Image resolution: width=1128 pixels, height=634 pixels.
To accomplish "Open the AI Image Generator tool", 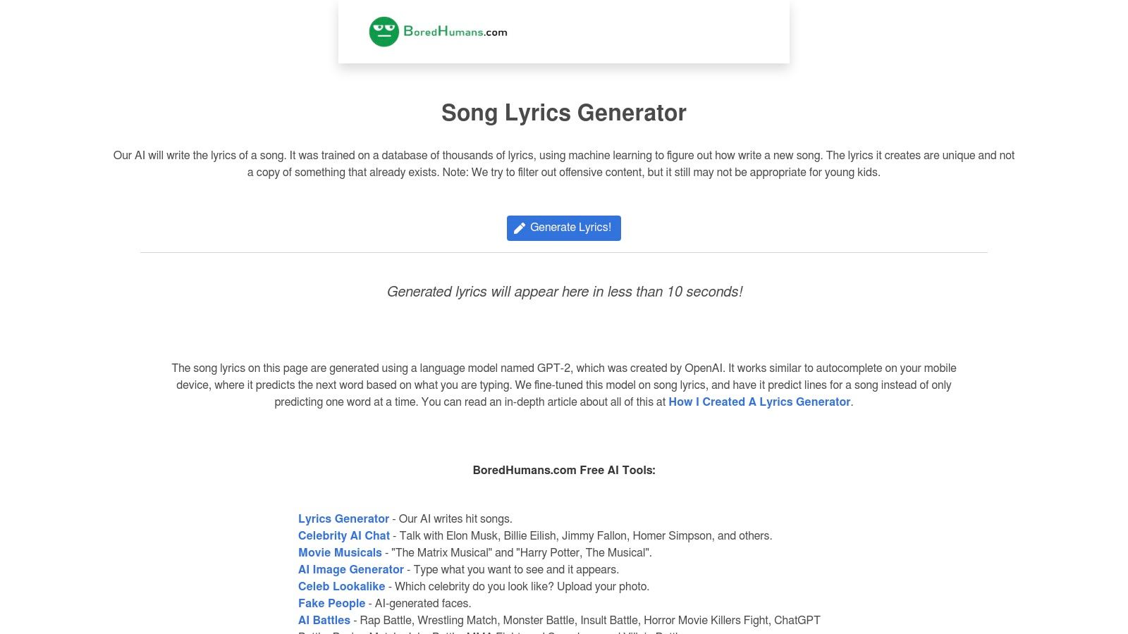I will (351, 569).
